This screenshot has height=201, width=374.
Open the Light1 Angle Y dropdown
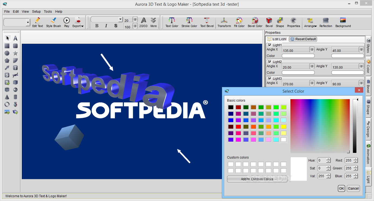[361, 49]
